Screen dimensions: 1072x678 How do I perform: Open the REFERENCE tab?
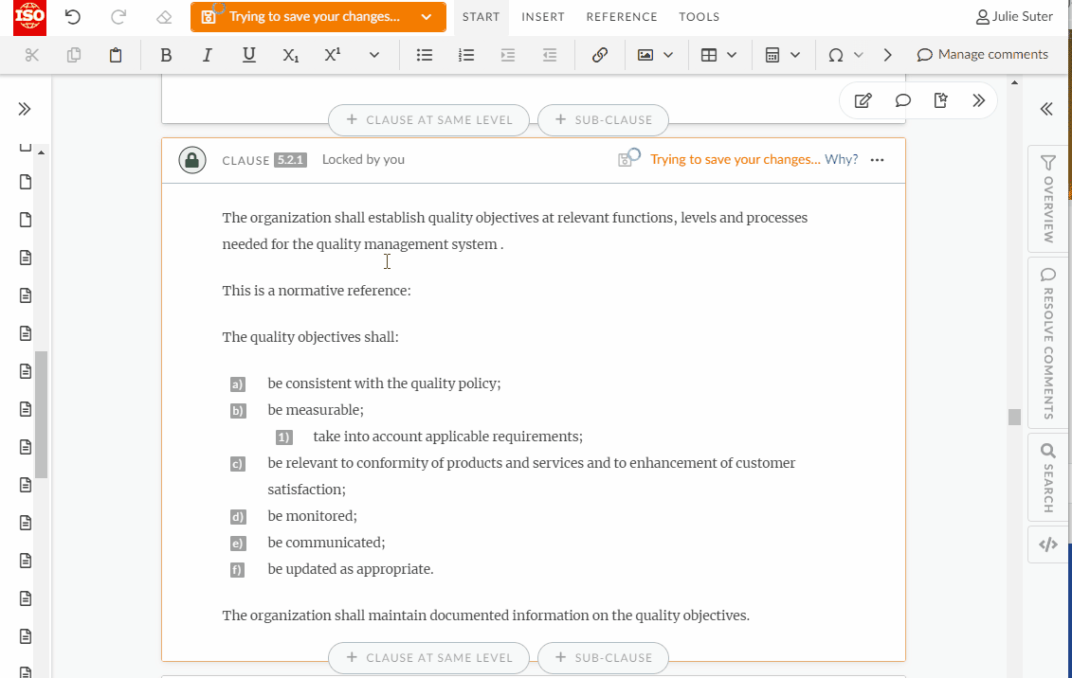tap(622, 17)
